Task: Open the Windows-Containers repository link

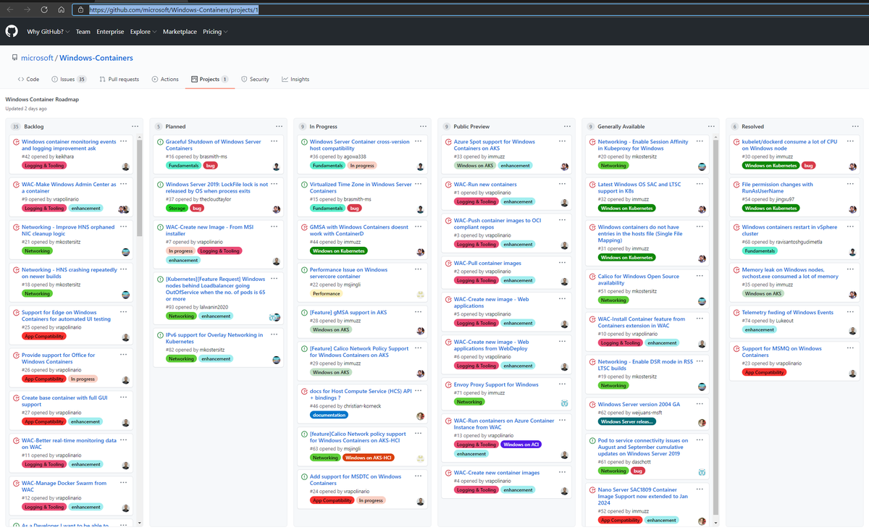Action: click(96, 58)
